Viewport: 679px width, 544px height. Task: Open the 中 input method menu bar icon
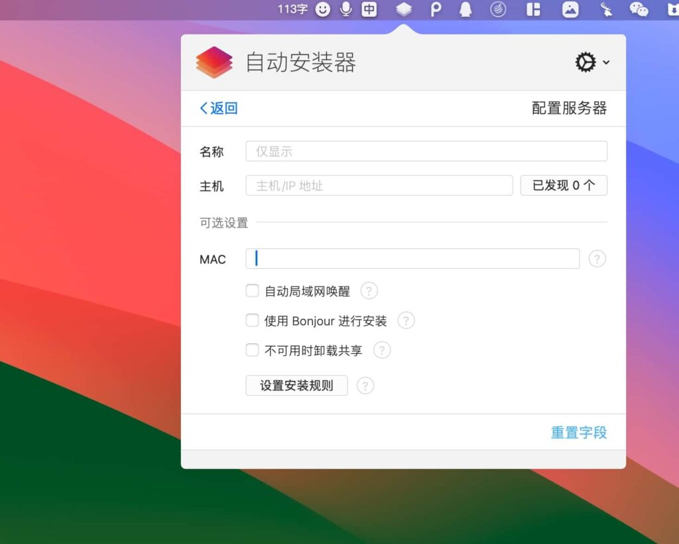click(369, 10)
